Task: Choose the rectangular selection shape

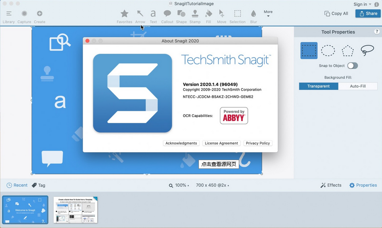Action: (x=309, y=50)
